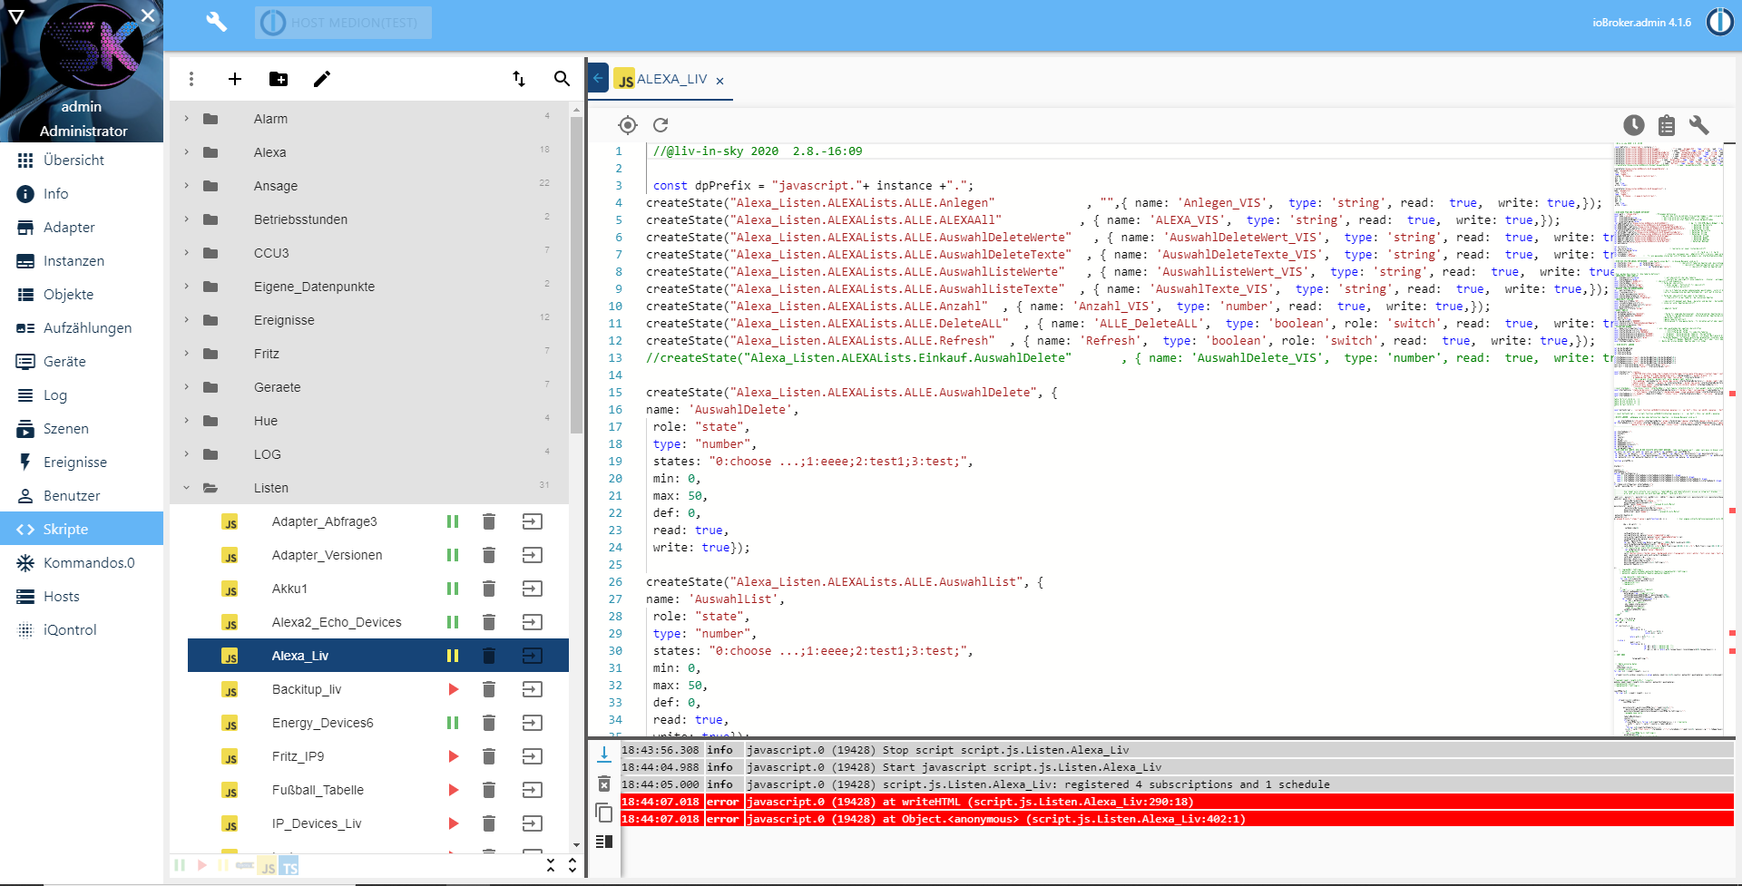Add a new script with plus icon

point(235,79)
